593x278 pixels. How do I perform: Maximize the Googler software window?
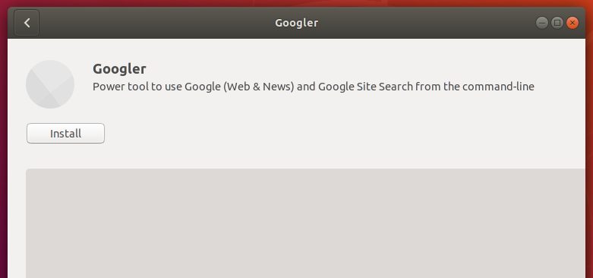(x=557, y=23)
